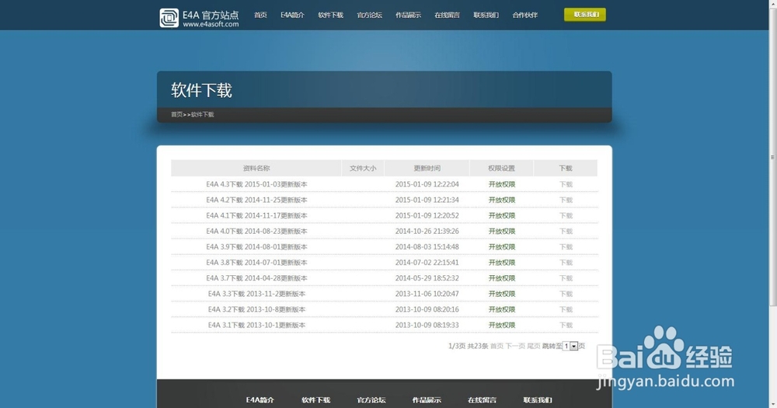Download E4A 3.7 2014-04-28 version
The image size is (777, 408).
point(566,278)
